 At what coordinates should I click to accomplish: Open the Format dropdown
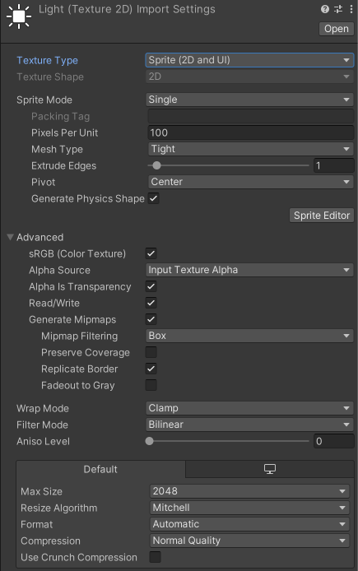249,524
